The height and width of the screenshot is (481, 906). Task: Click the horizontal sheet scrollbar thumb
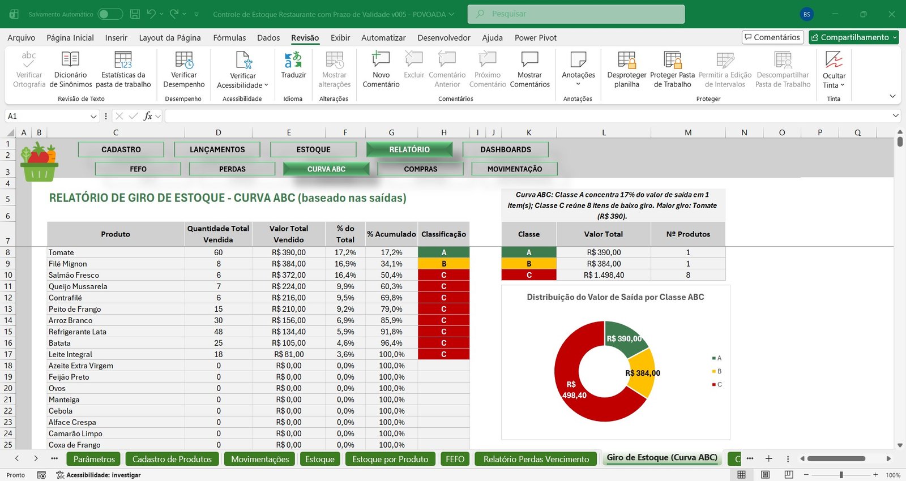836,458
